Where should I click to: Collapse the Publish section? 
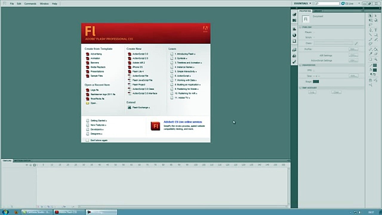pyautogui.click(x=301, y=27)
